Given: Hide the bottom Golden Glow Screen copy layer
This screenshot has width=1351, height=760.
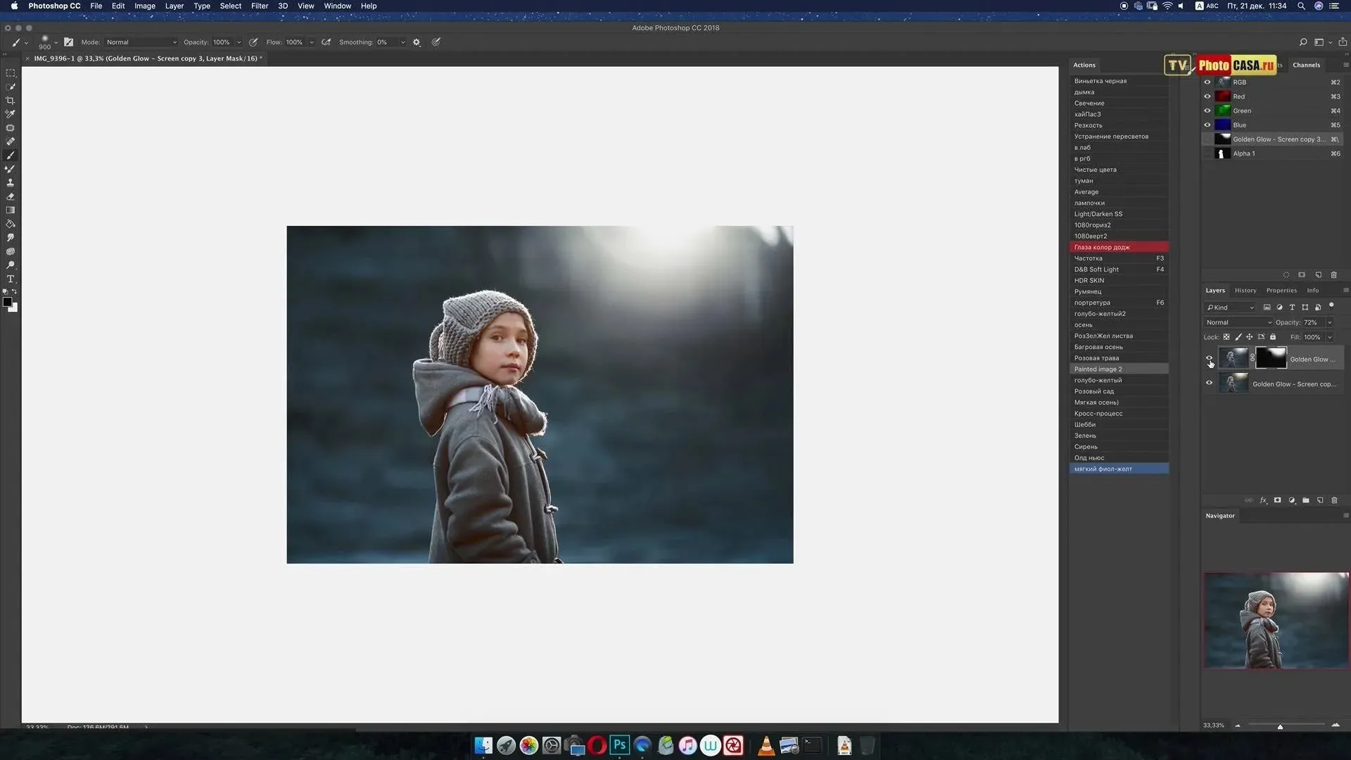Looking at the screenshot, I should (1209, 384).
